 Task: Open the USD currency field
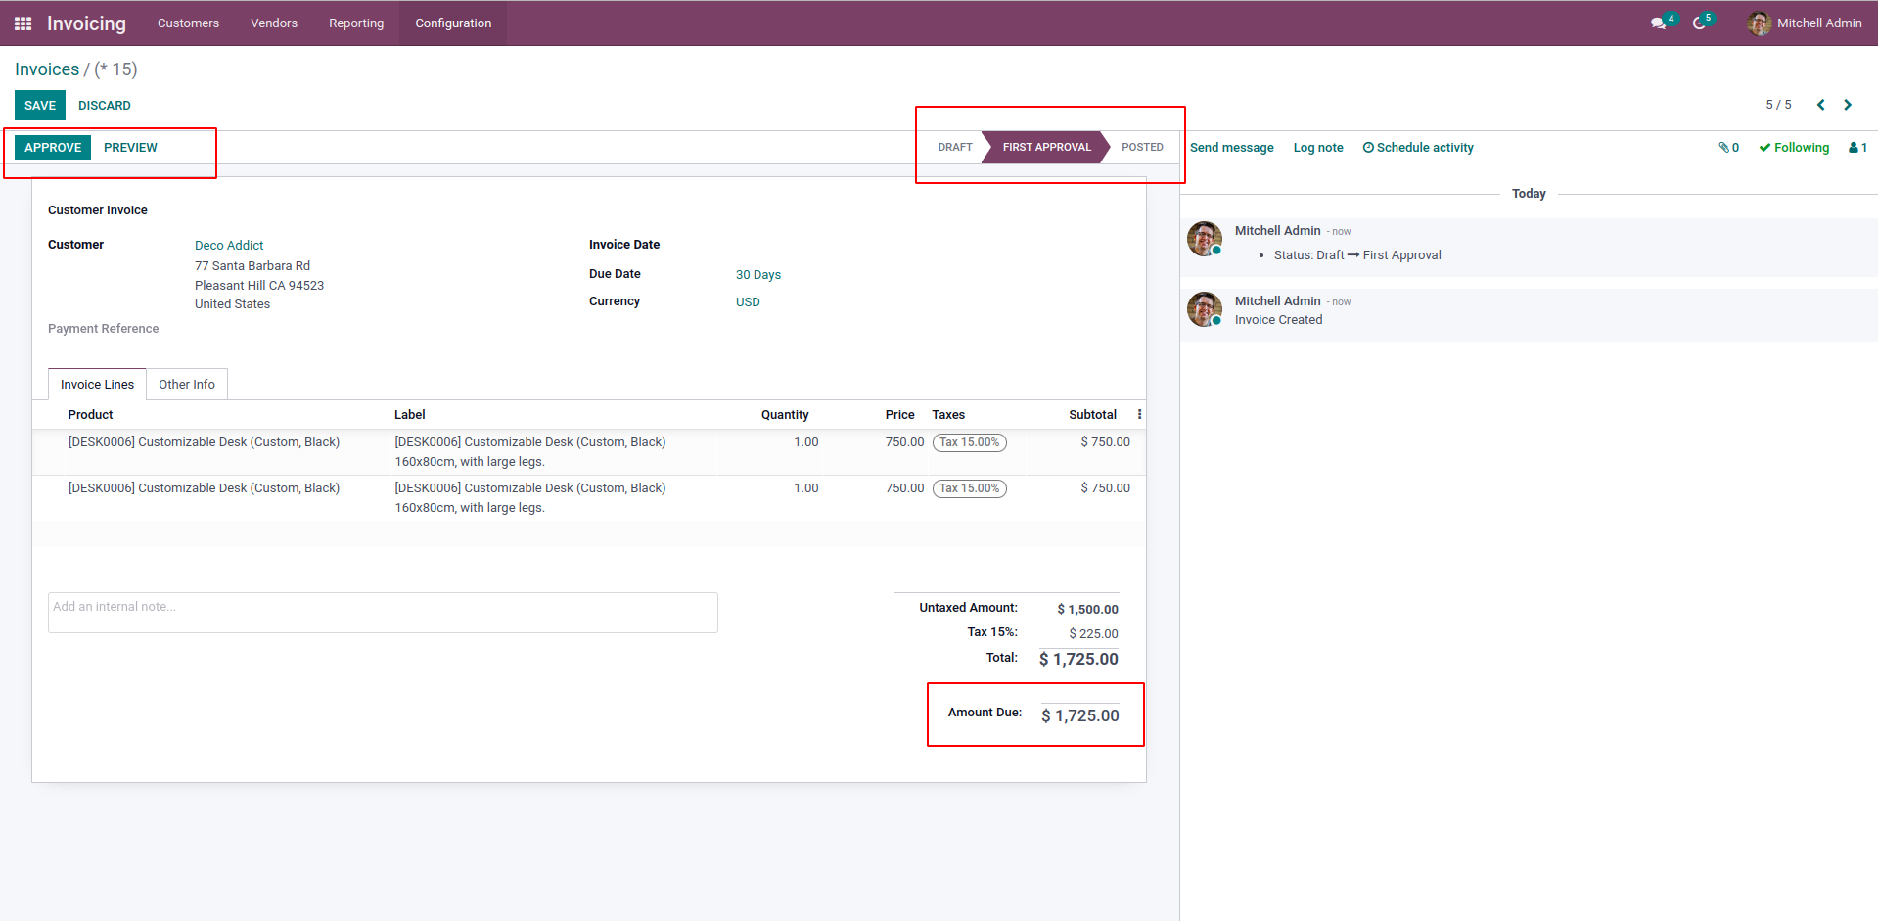pyautogui.click(x=748, y=302)
